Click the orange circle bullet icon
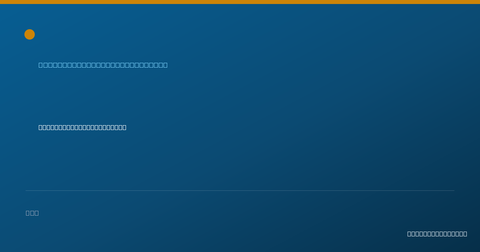This screenshot has height=252, width=480. click(30, 34)
